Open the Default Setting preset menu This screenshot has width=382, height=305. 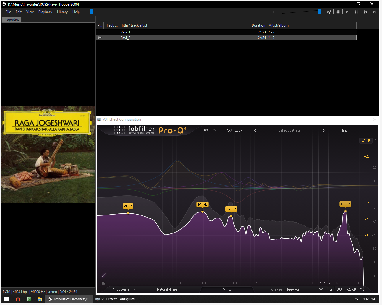(x=289, y=130)
